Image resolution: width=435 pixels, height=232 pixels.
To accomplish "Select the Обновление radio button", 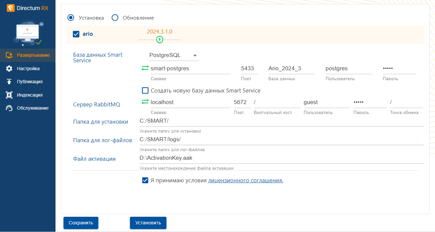I will coord(115,18).
